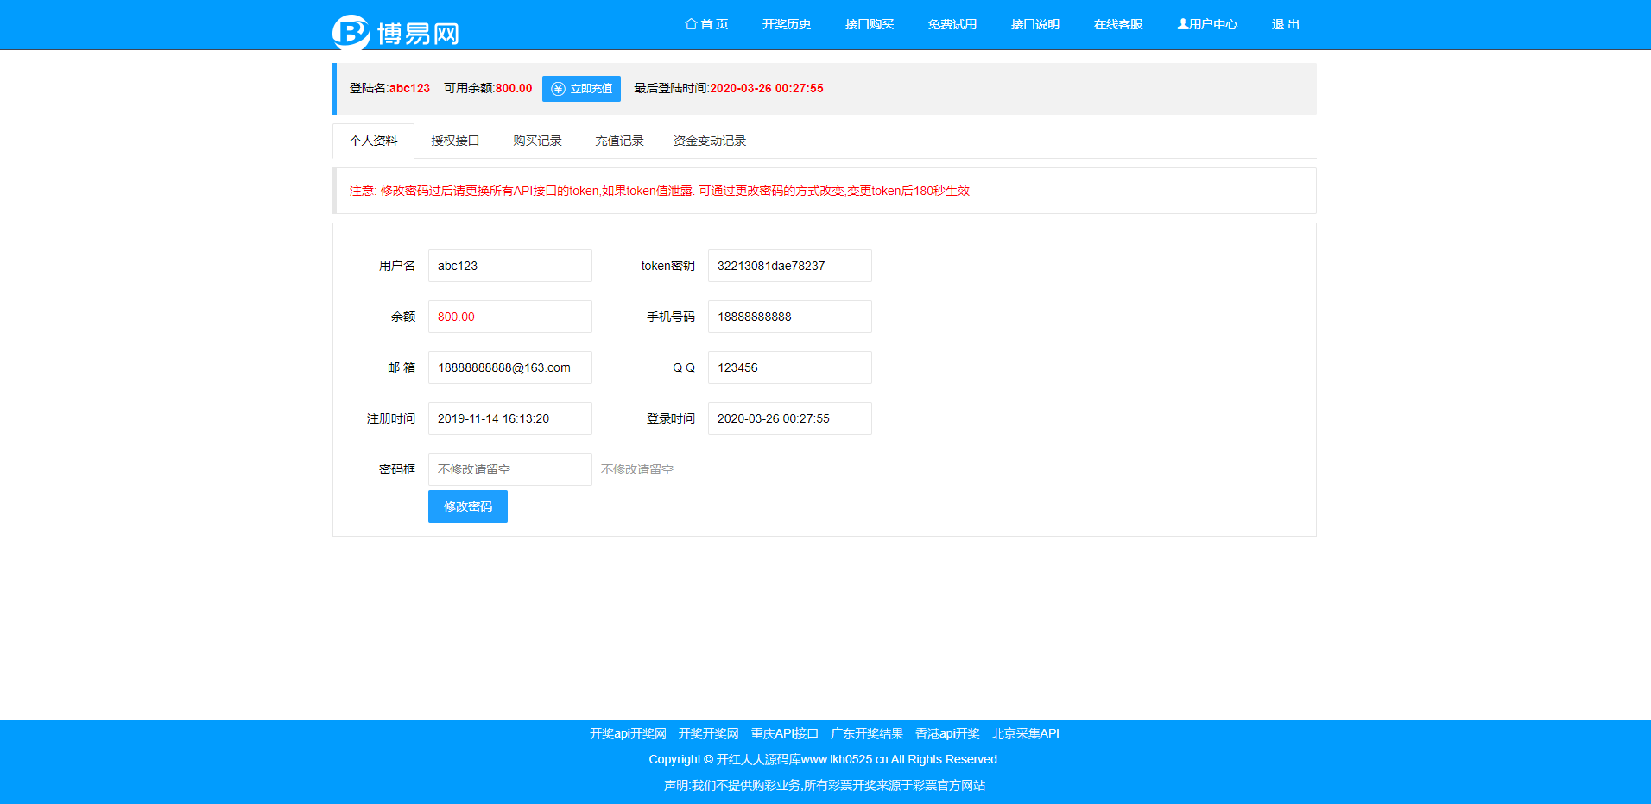
Task: Open footer link 重庆API接口
Action: tap(785, 734)
